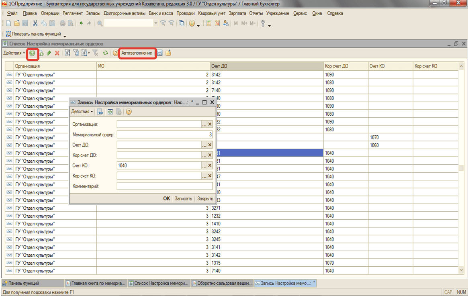Click the red X delete record icon
The image size is (468, 296).
tap(57, 53)
